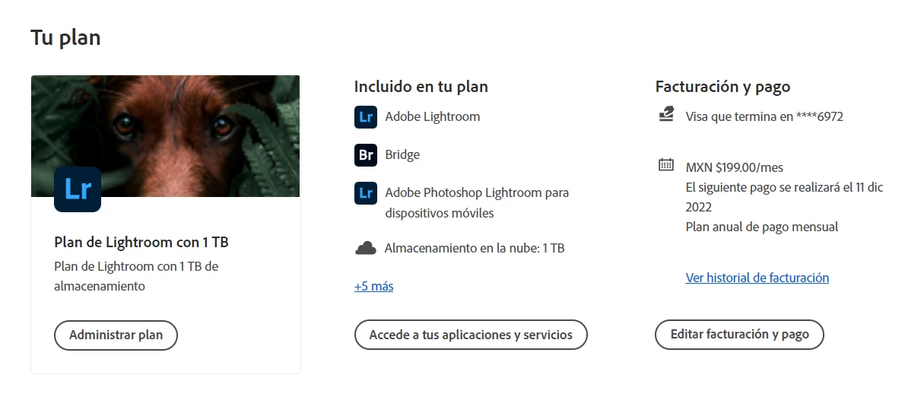This screenshot has width=905, height=394.
Task: Expand the +5 más included items
Action: [374, 286]
